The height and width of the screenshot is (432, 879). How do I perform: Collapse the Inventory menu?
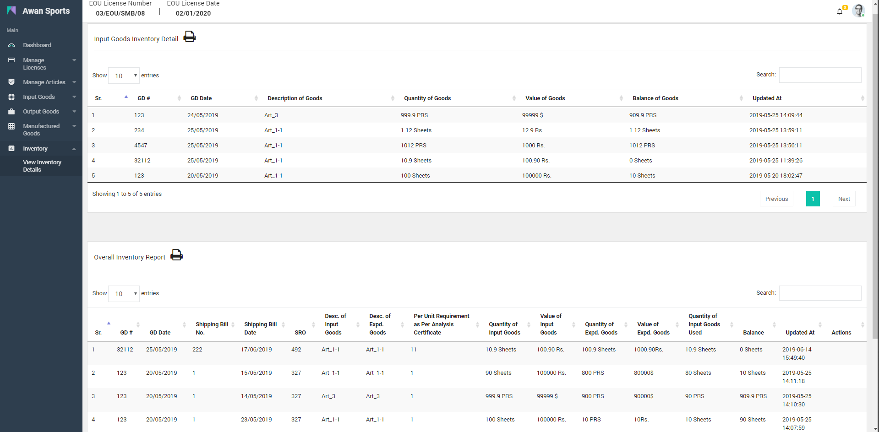click(41, 149)
